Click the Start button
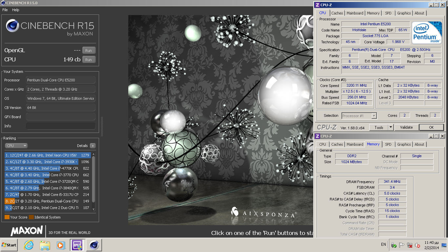448x252 pixels. pos(9,245)
